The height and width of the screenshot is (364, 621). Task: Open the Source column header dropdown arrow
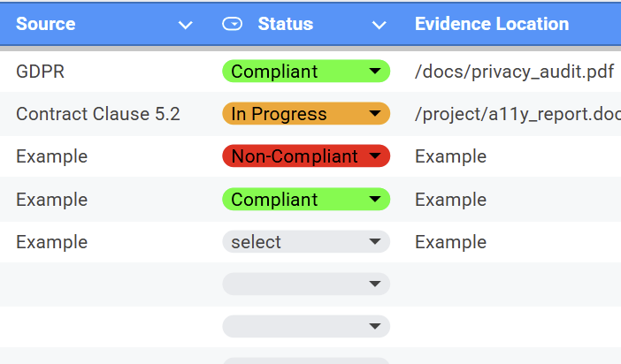click(x=186, y=26)
